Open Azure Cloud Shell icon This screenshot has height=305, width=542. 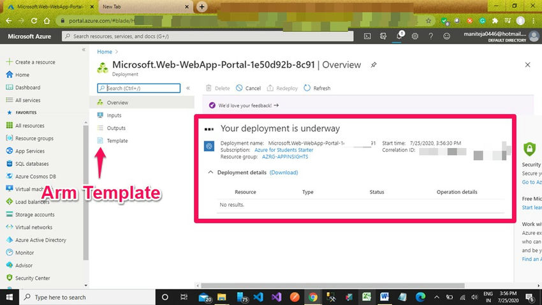click(367, 36)
